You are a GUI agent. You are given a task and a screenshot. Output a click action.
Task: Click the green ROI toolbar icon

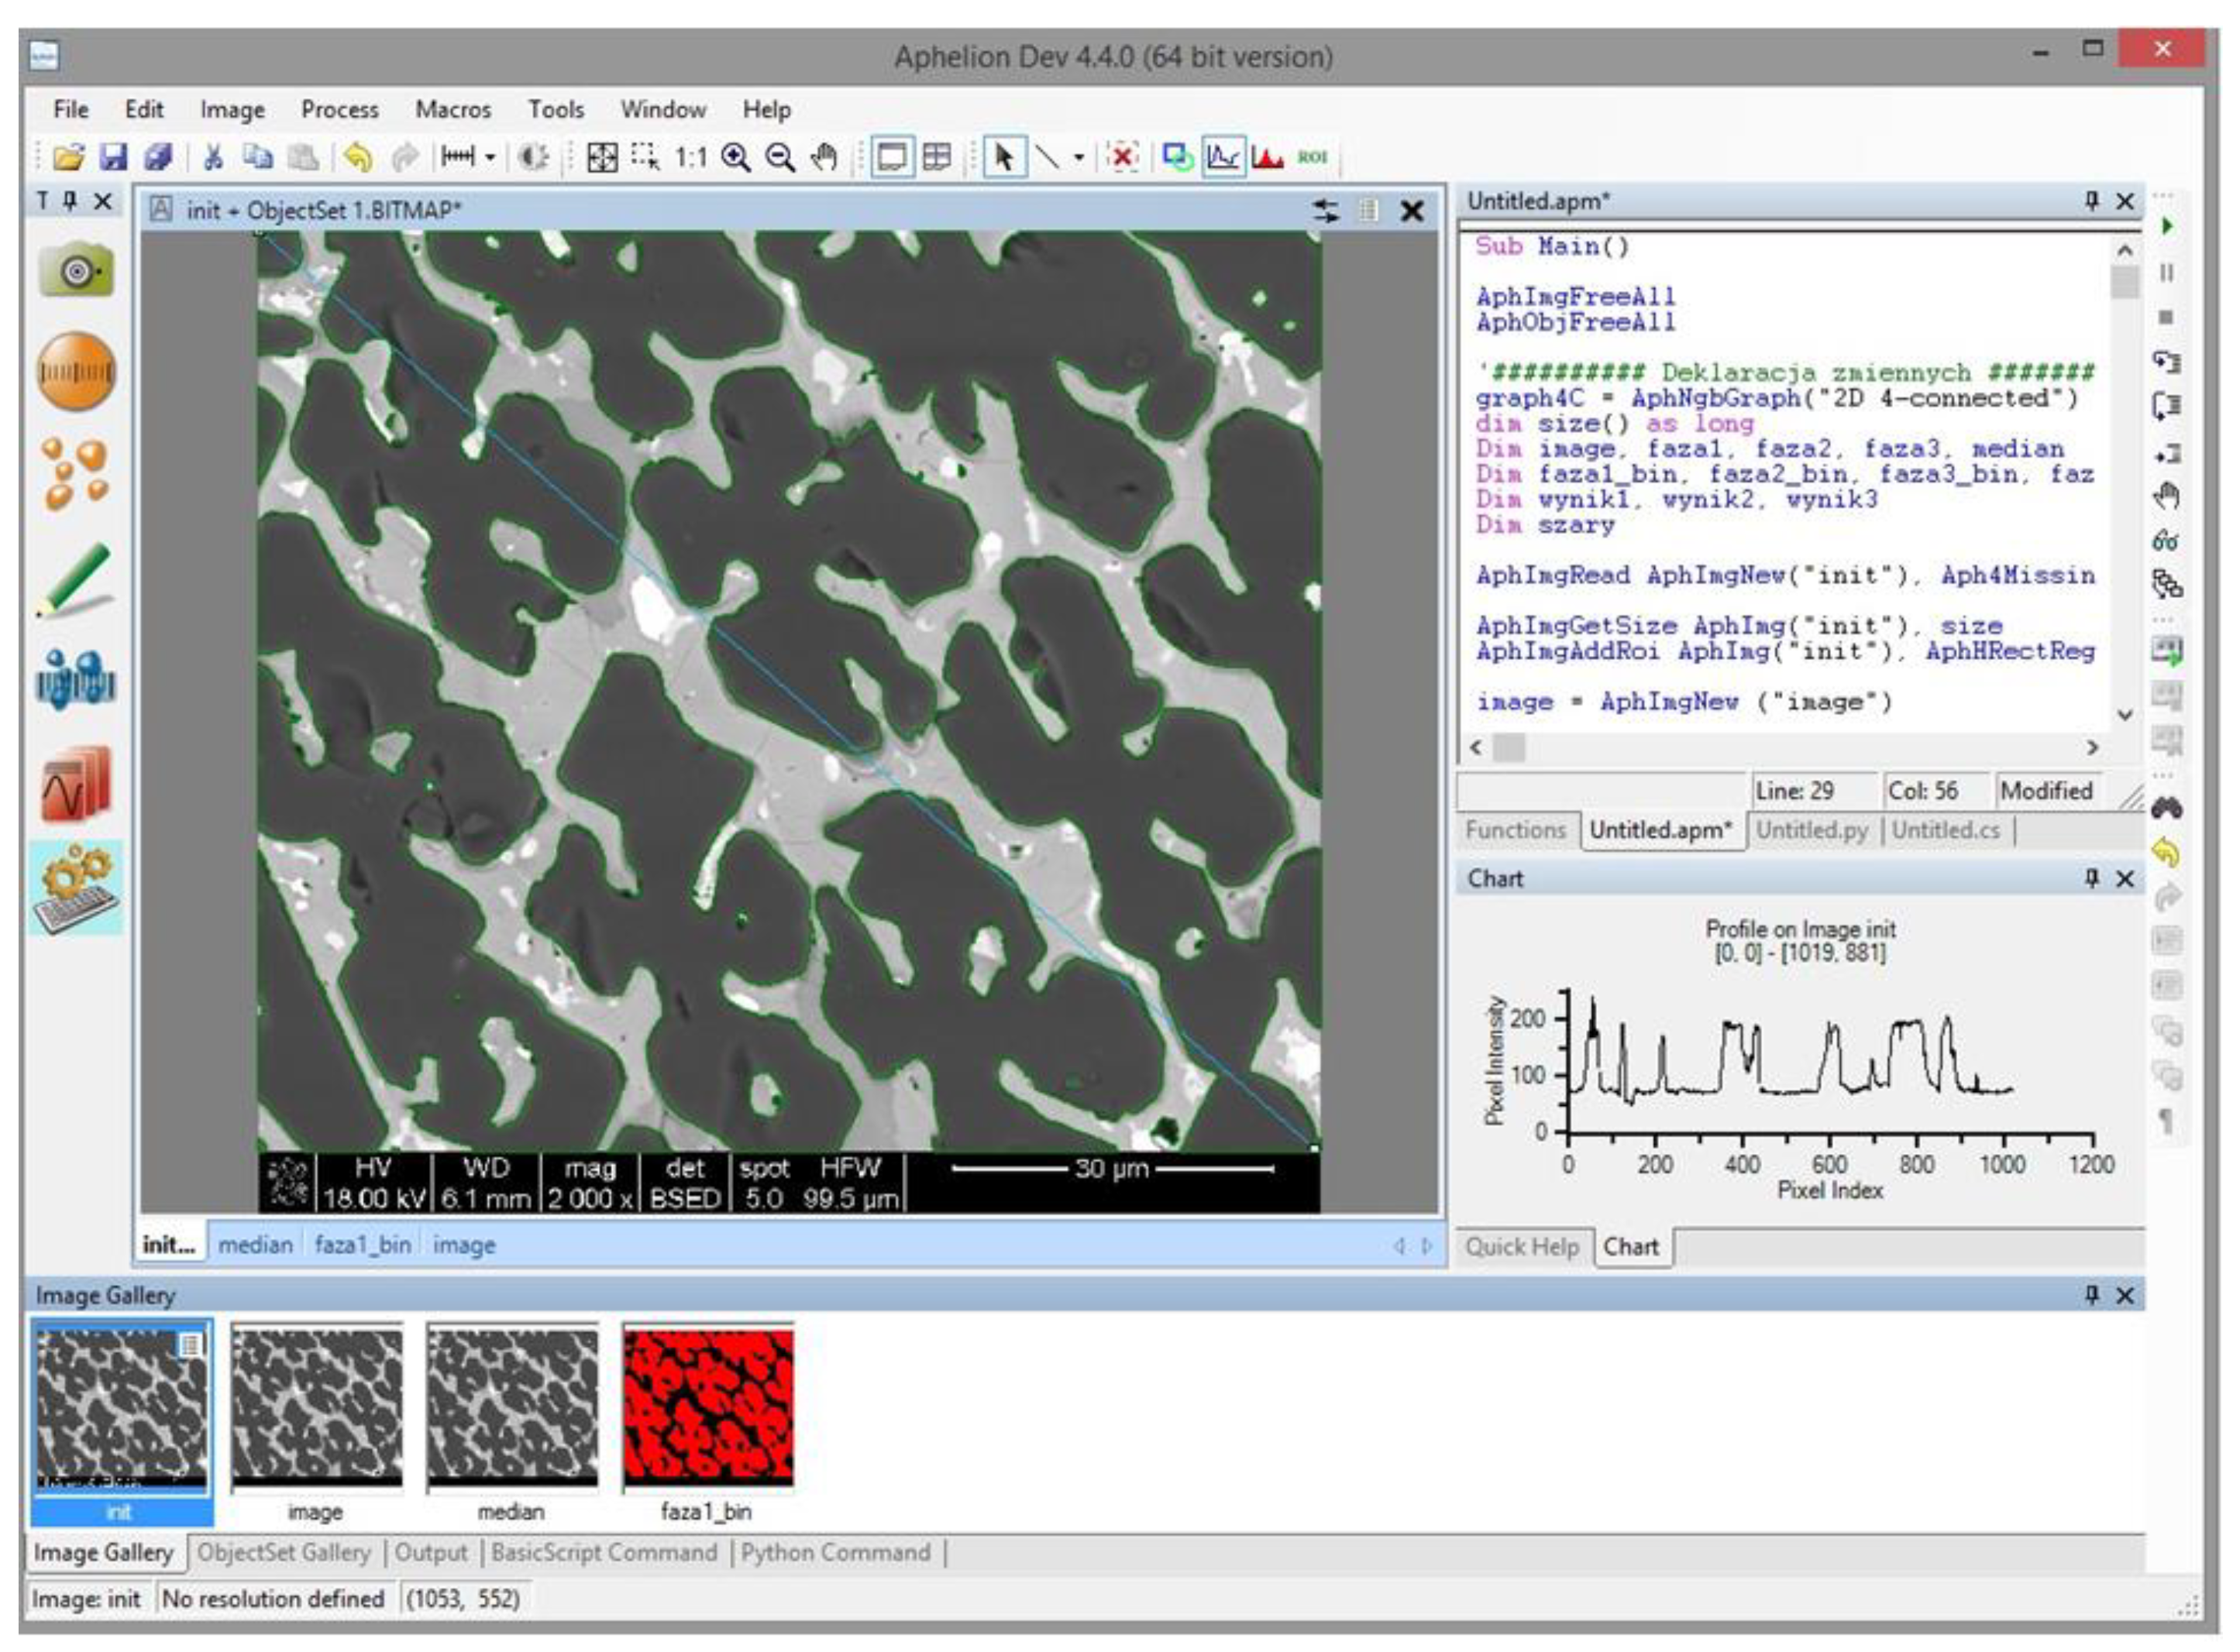point(1312,157)
